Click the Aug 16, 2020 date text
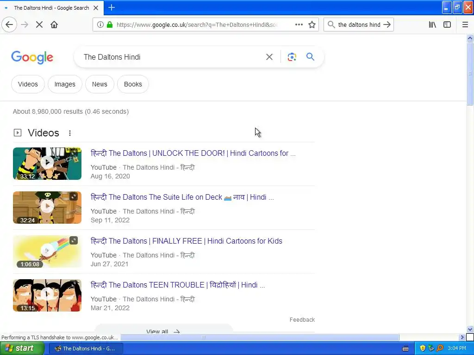474x355 pixels. (110, 176)
